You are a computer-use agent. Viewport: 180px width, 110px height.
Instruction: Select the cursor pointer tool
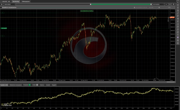[178, 2]
